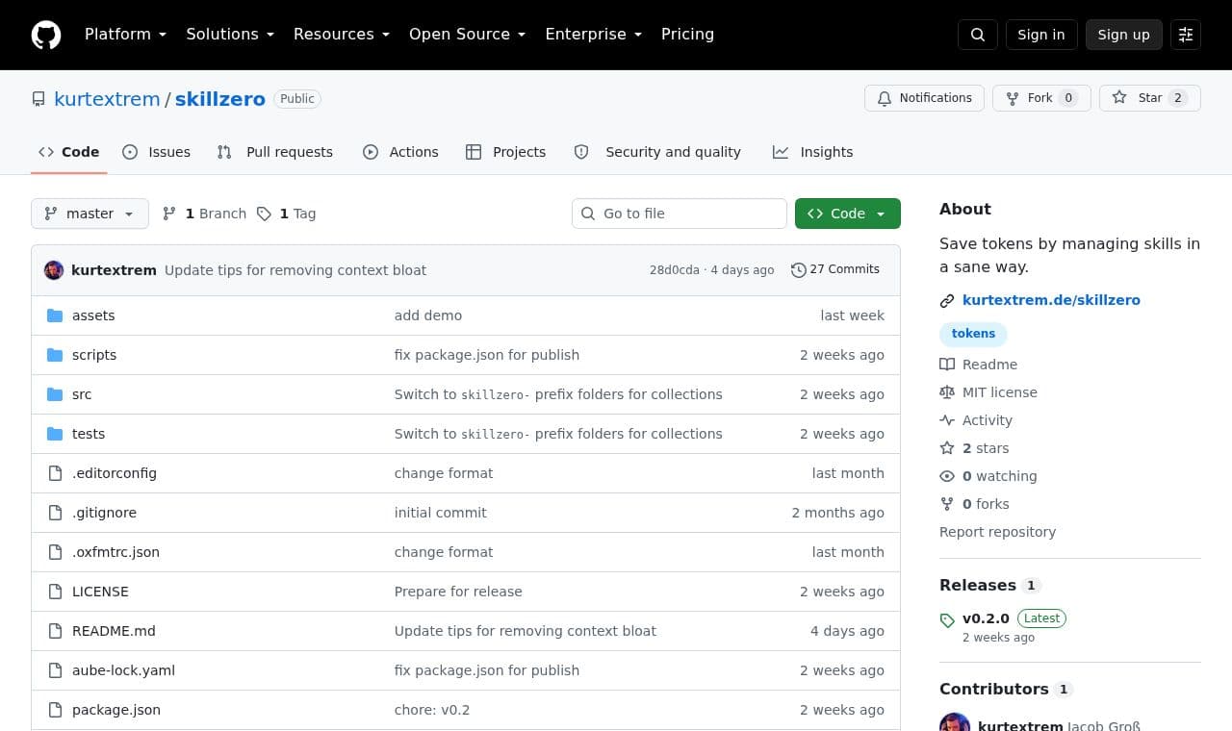Open the assets folder
Image resolution: width=1232 pixels, height=731 pixels.
point(93,315)
